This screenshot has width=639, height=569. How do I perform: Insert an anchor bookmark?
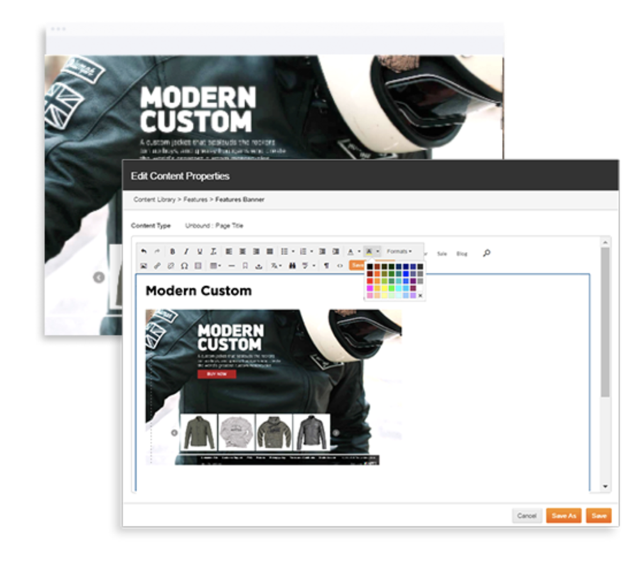[245, 266]
